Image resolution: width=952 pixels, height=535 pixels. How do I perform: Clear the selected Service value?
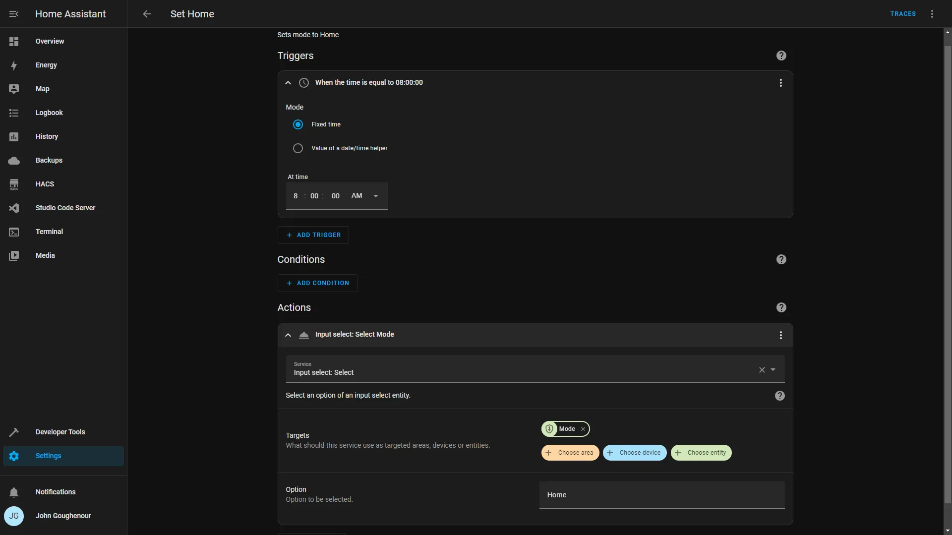pyautogui.click(x=762, y=370)
